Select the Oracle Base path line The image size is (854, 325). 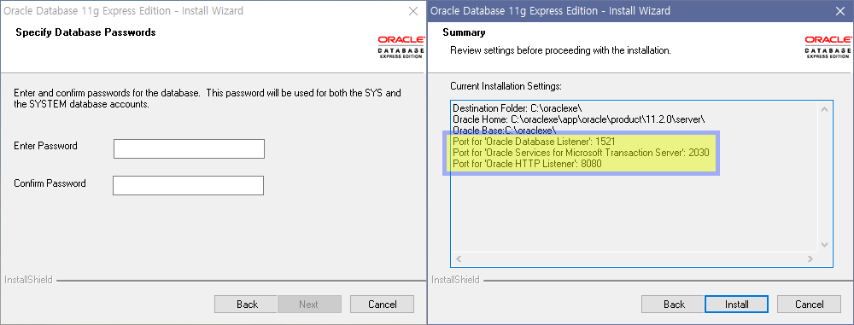(x=505, y=131)
